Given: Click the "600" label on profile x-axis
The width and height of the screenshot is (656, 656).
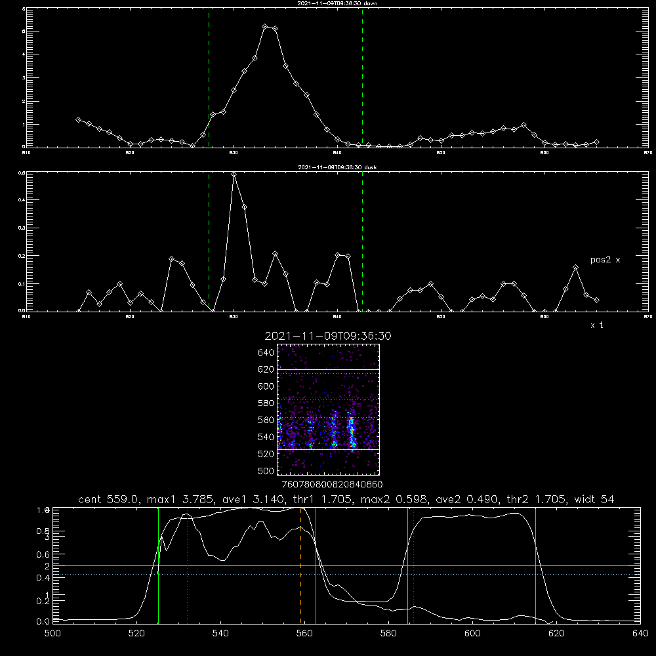Looking at the screenshot, I should tap(472, 634).
